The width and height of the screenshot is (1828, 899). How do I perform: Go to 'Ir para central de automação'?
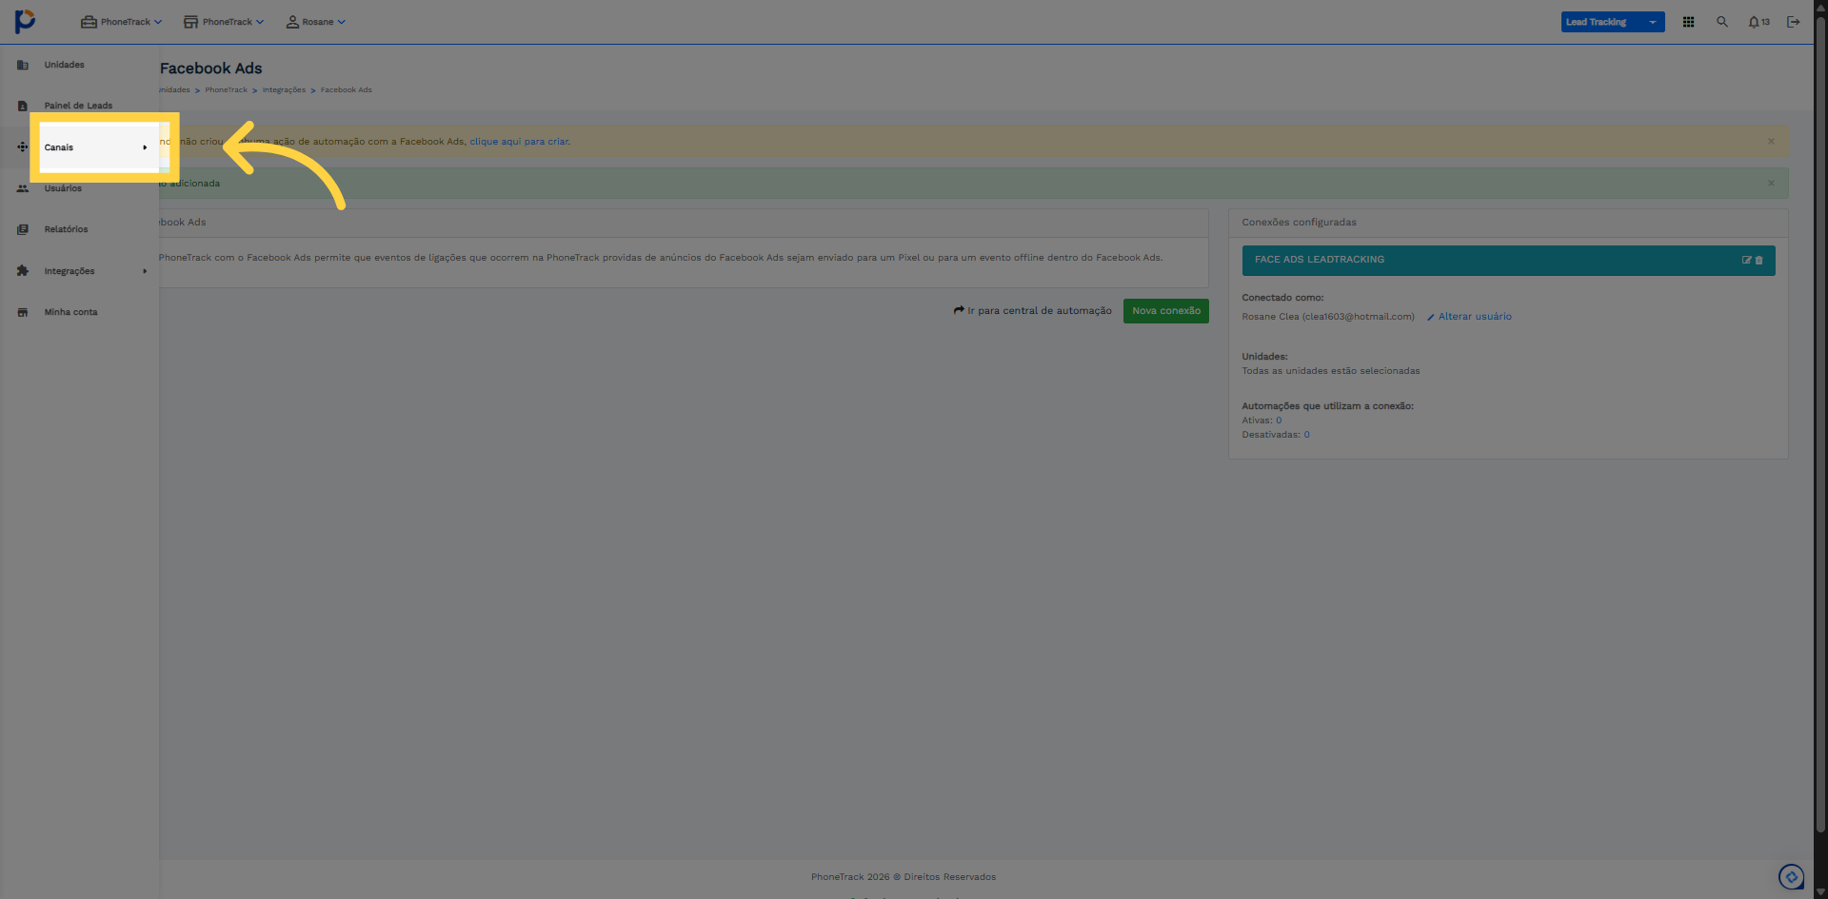(x=1033, y=311)
